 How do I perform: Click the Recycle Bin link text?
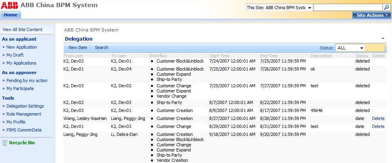tap(22, 143)
